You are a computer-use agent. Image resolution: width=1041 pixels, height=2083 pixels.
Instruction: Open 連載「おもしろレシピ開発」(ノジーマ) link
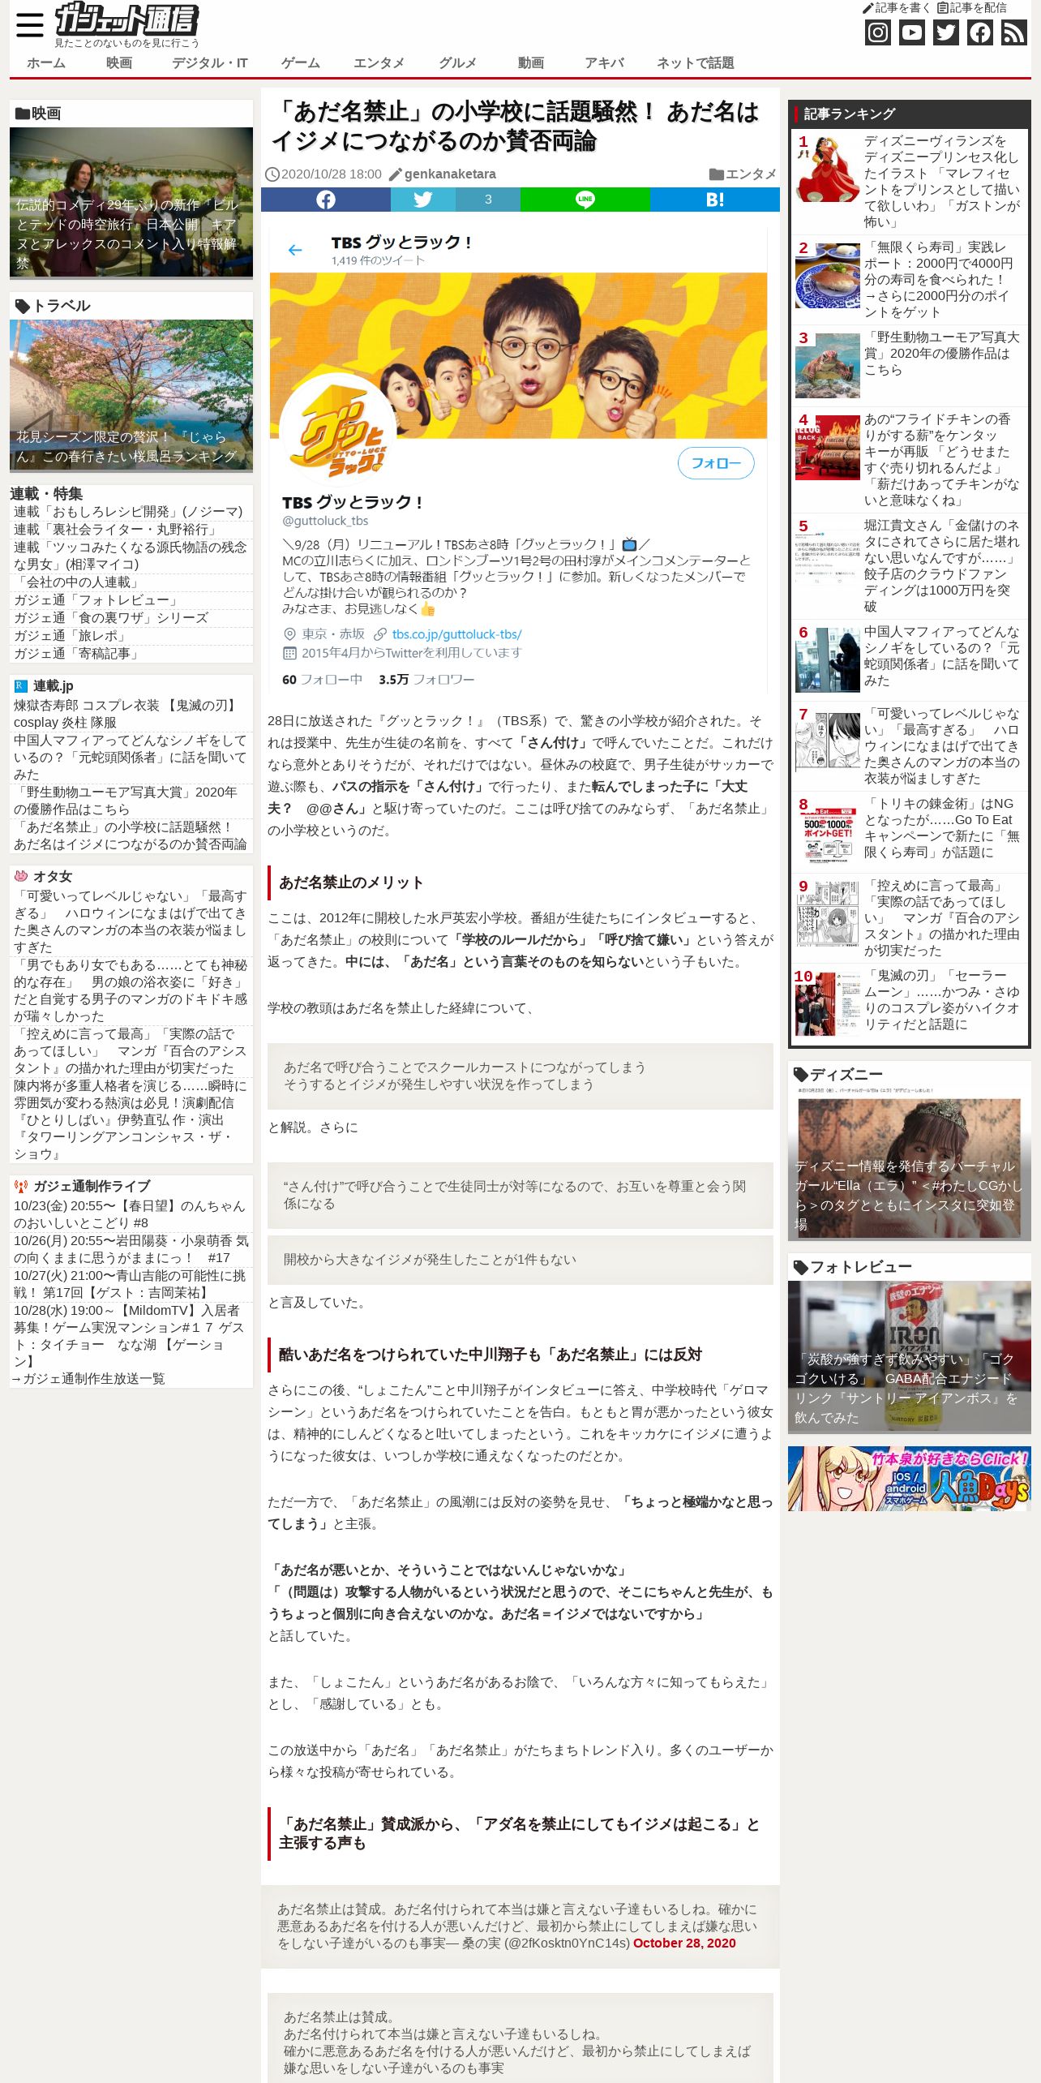tap(128, 511)
